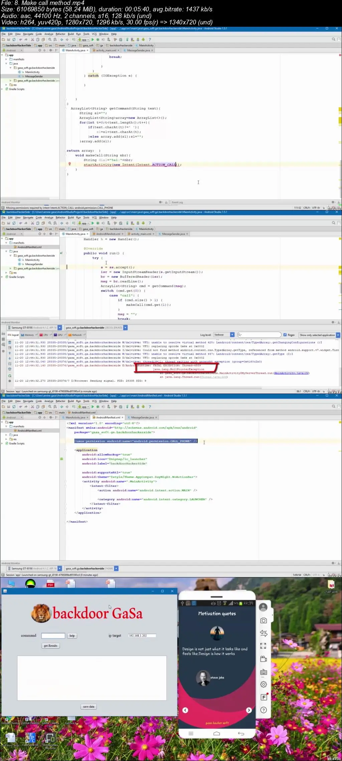The height and width of the screenshot is (761, 342).
Task: Click the save data button
Action: (89, 706)
